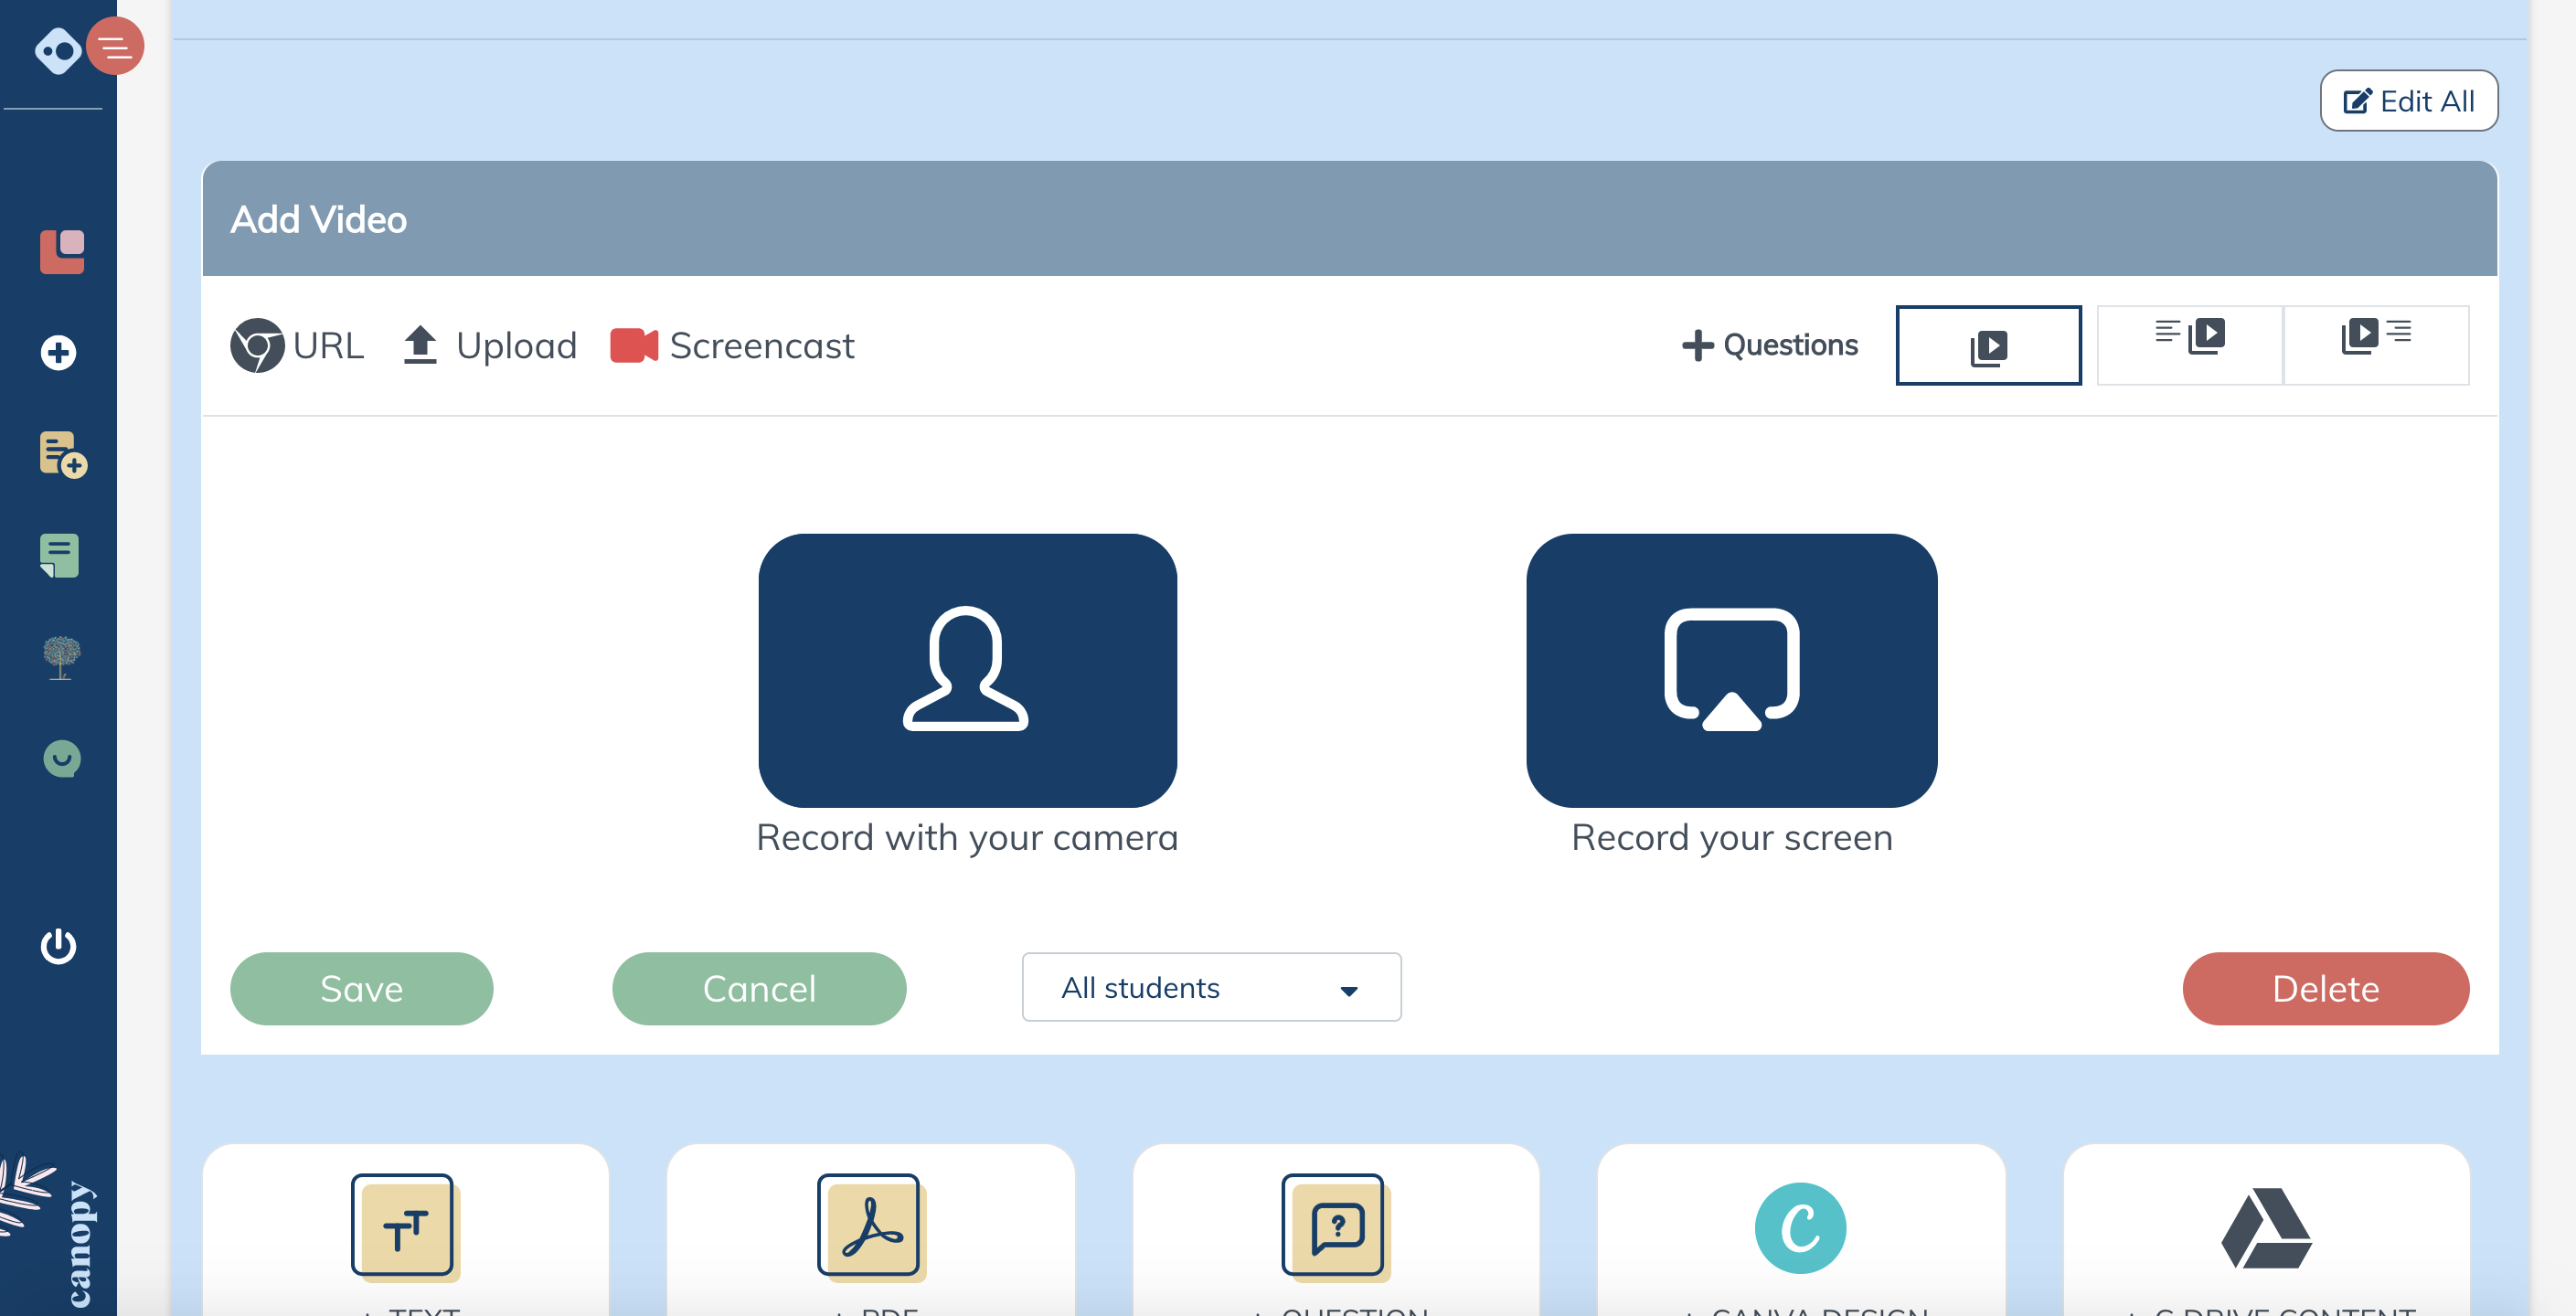Add a PDF content block
Image resolution: width=2576 pixels, height=1316 pixels.
[871, 1230]
